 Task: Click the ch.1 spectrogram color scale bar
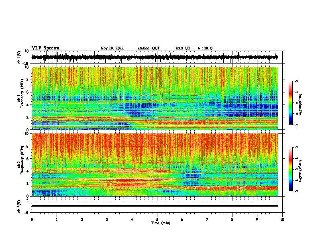click(290, 103)
